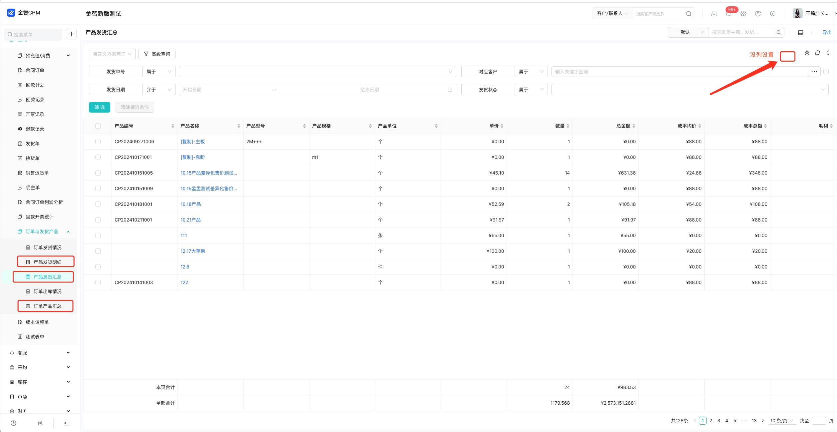Viewport: 837px width, 432px height.
Task: Open 订单产品汇总 in the sidebar
Action: point(47,306)
